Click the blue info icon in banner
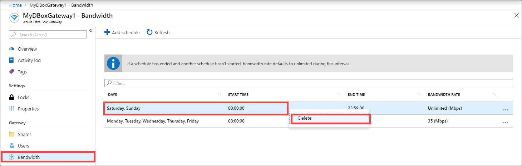Image resolution: width=522 pixels, height=166 pixels. coord(113,64)
